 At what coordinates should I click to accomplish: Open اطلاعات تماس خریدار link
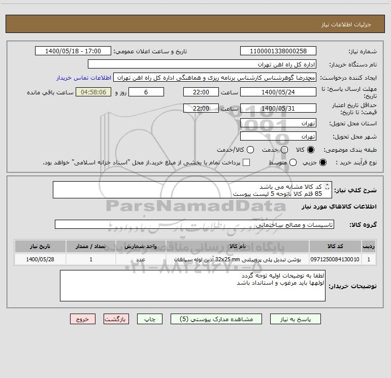point(84,78)
